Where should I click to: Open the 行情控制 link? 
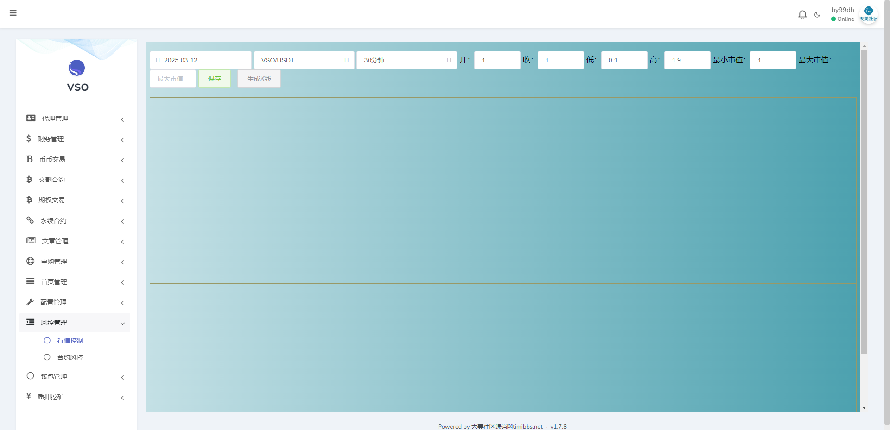pos(70,341)
